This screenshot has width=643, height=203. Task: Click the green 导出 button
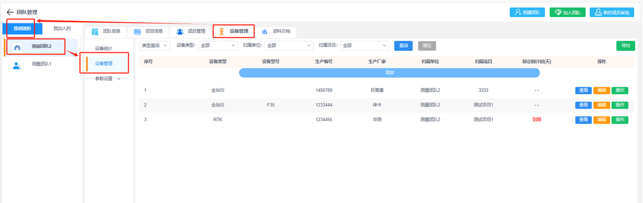[625, 46]
